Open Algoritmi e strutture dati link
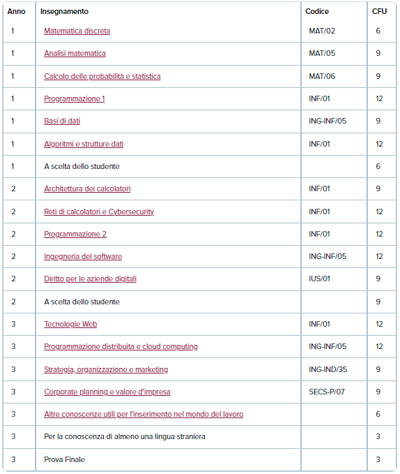400x474 pixels. (84, 145)
